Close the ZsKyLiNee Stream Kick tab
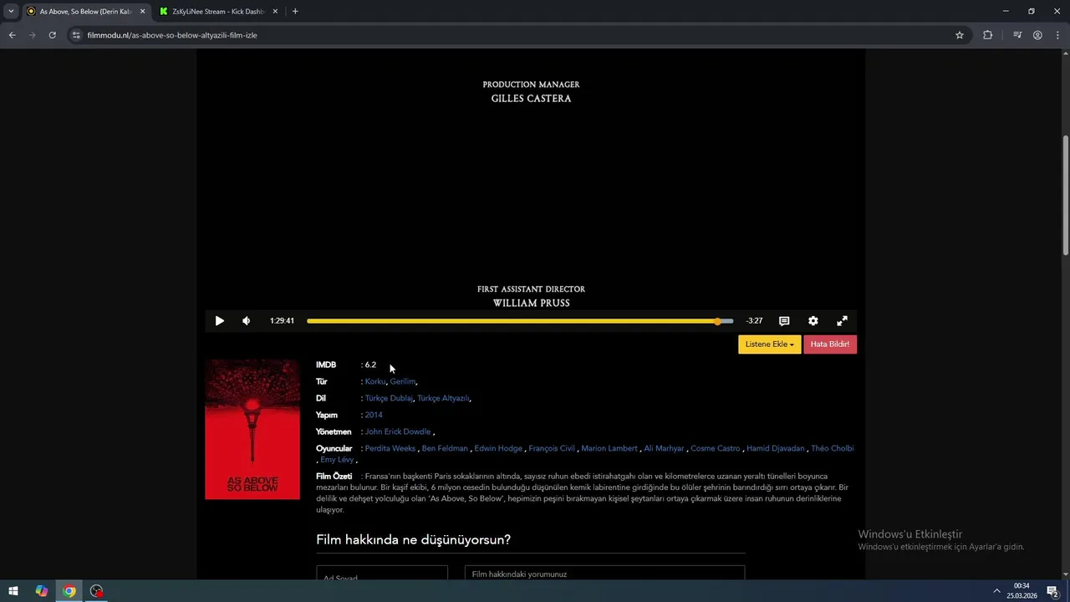 pos(275,12)
